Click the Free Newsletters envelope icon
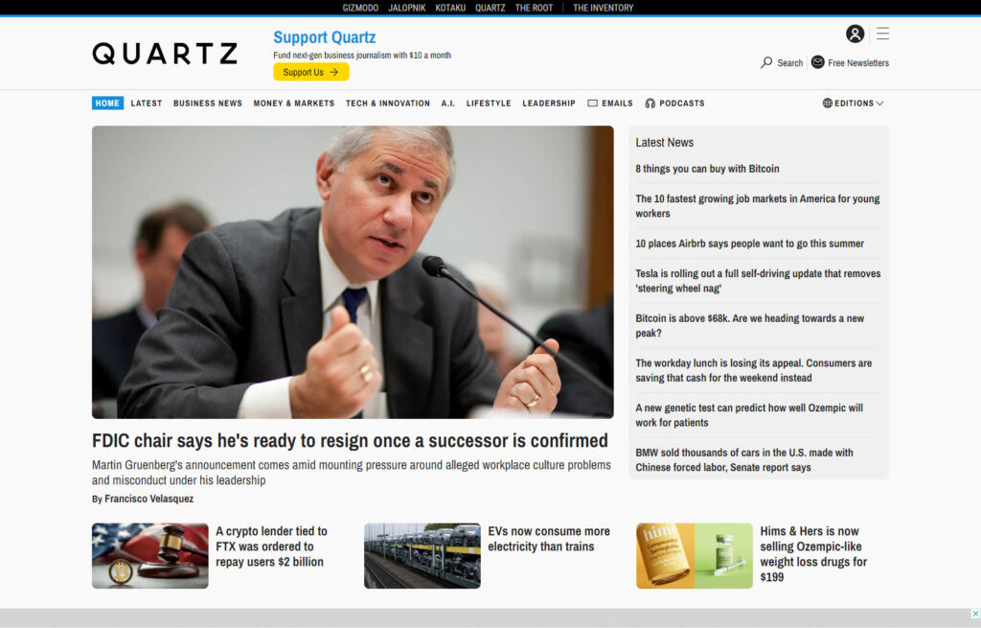The height and width of the screenshot is (628, 981). pos(818,62)
